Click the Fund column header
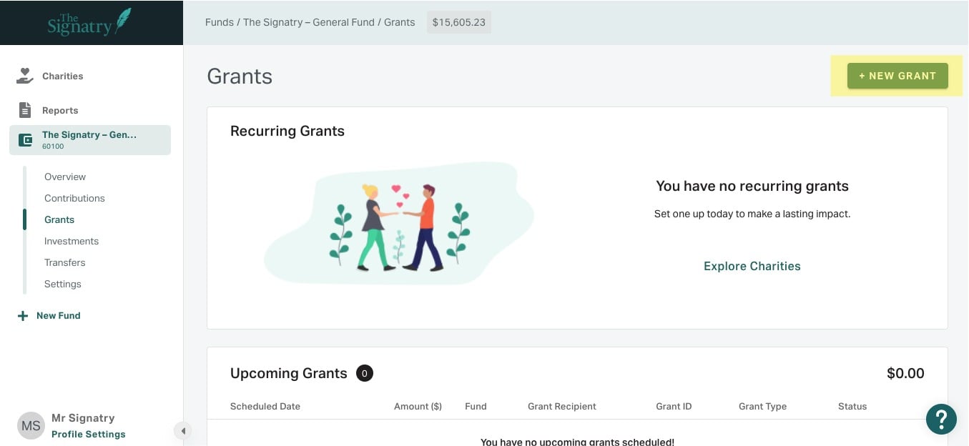969x446 pixels. click(476, 406)
